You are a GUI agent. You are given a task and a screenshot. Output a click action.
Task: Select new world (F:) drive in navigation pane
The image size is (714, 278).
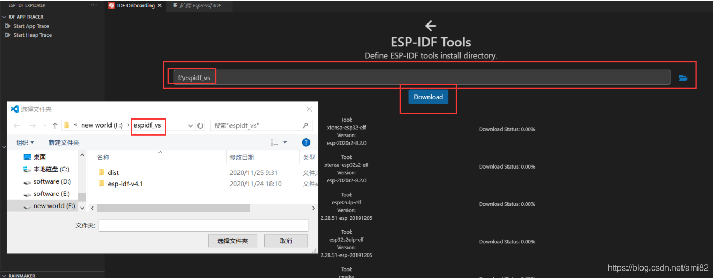[54, 206]
